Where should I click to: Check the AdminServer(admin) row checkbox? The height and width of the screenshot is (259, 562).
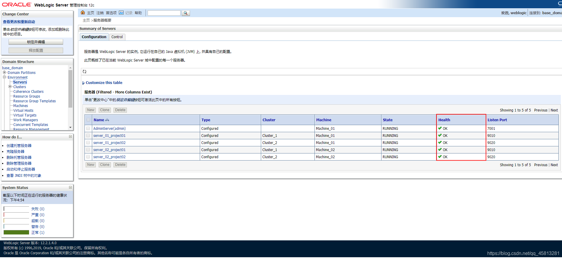pyautogui.click(x=88, y=129)
